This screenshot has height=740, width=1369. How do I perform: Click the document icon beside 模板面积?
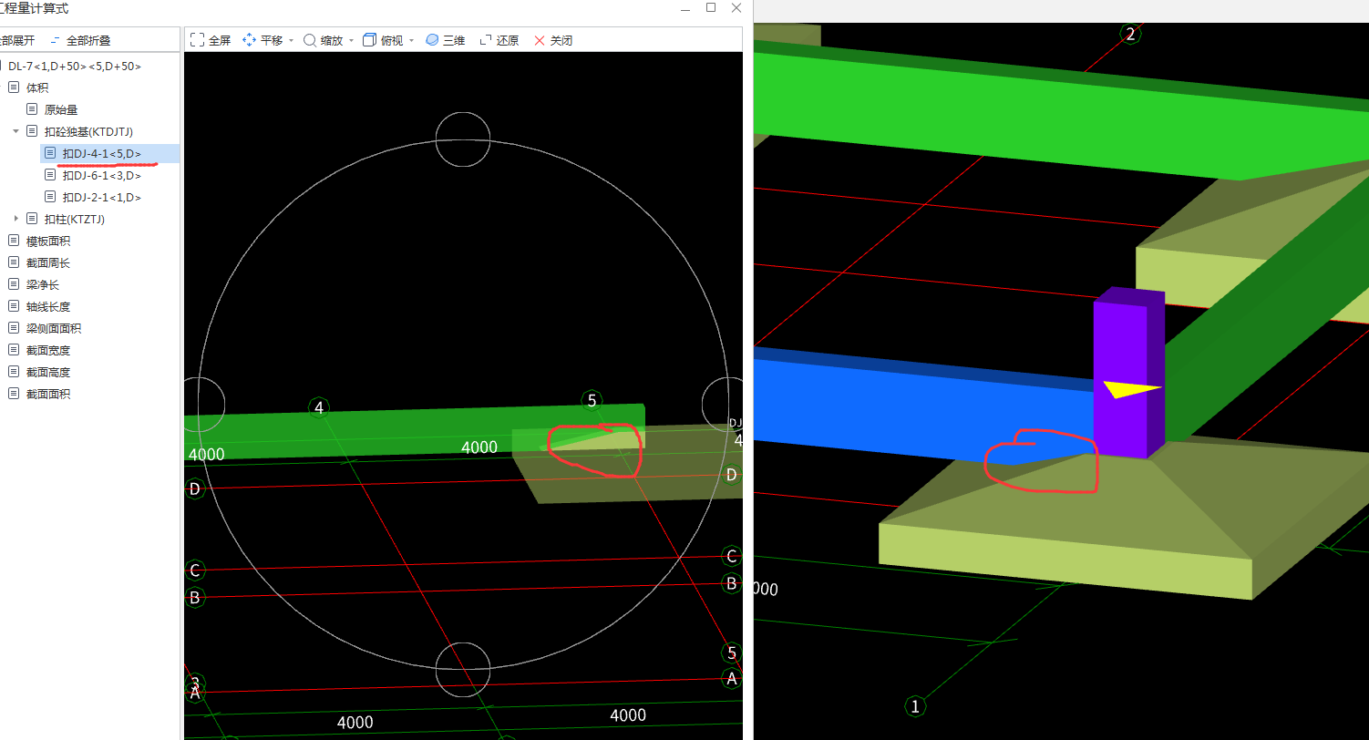pyautogui.click(x=14, y=242)
